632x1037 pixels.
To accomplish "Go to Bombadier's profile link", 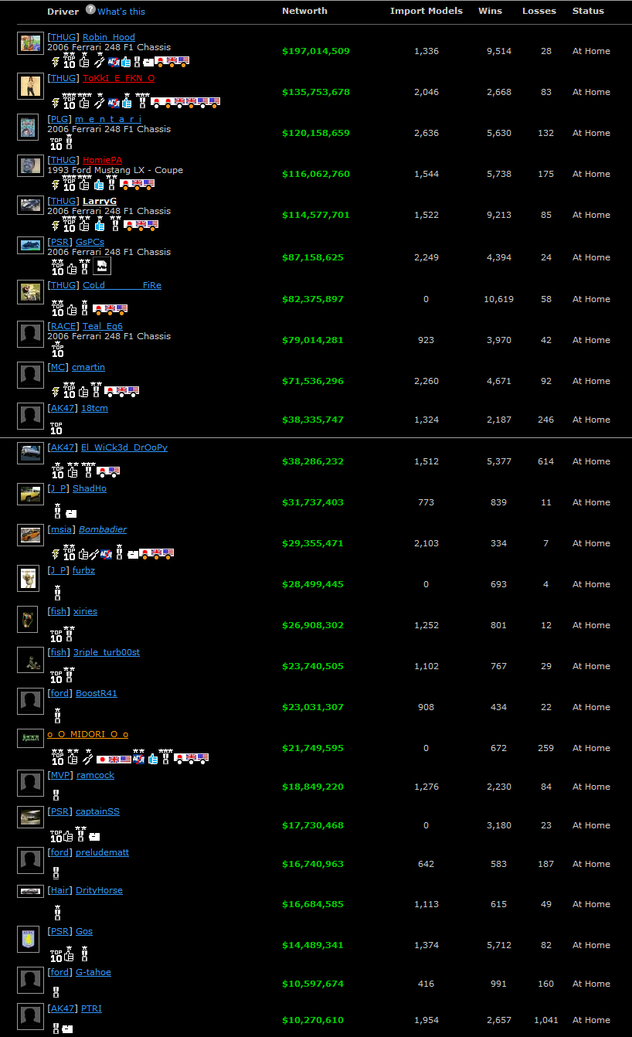I will pos(103,529).
